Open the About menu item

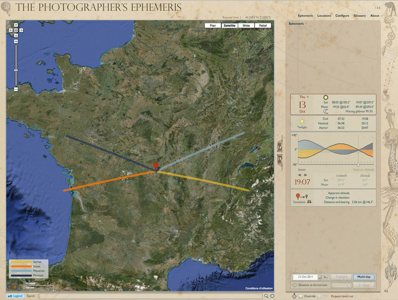(x=375, y=16)
